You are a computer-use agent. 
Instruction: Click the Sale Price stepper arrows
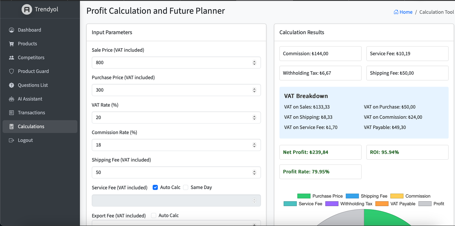click(x=254, y=63)
